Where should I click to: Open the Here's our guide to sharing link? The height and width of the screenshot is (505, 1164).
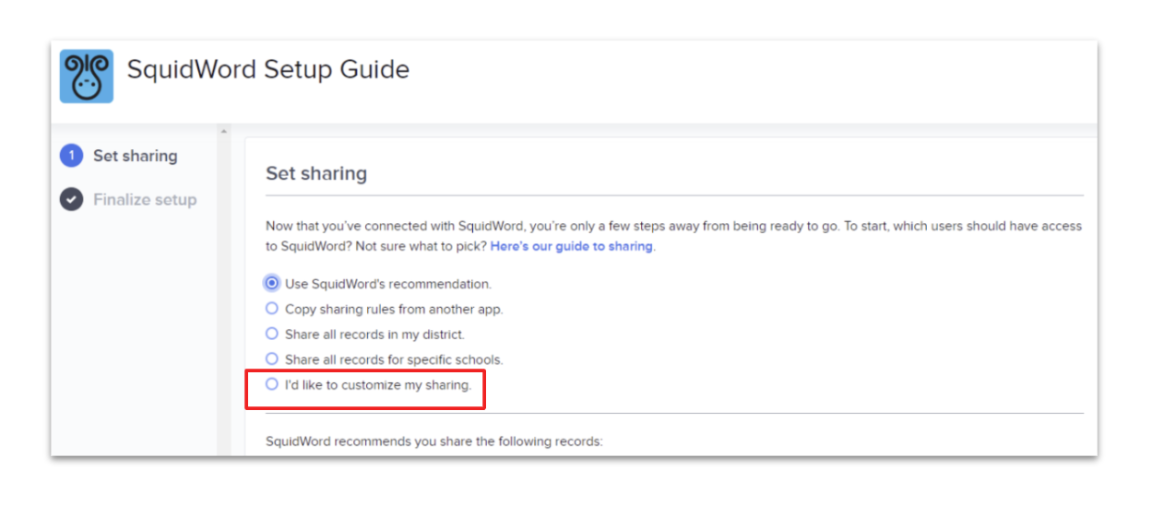(x=571, y=246)
